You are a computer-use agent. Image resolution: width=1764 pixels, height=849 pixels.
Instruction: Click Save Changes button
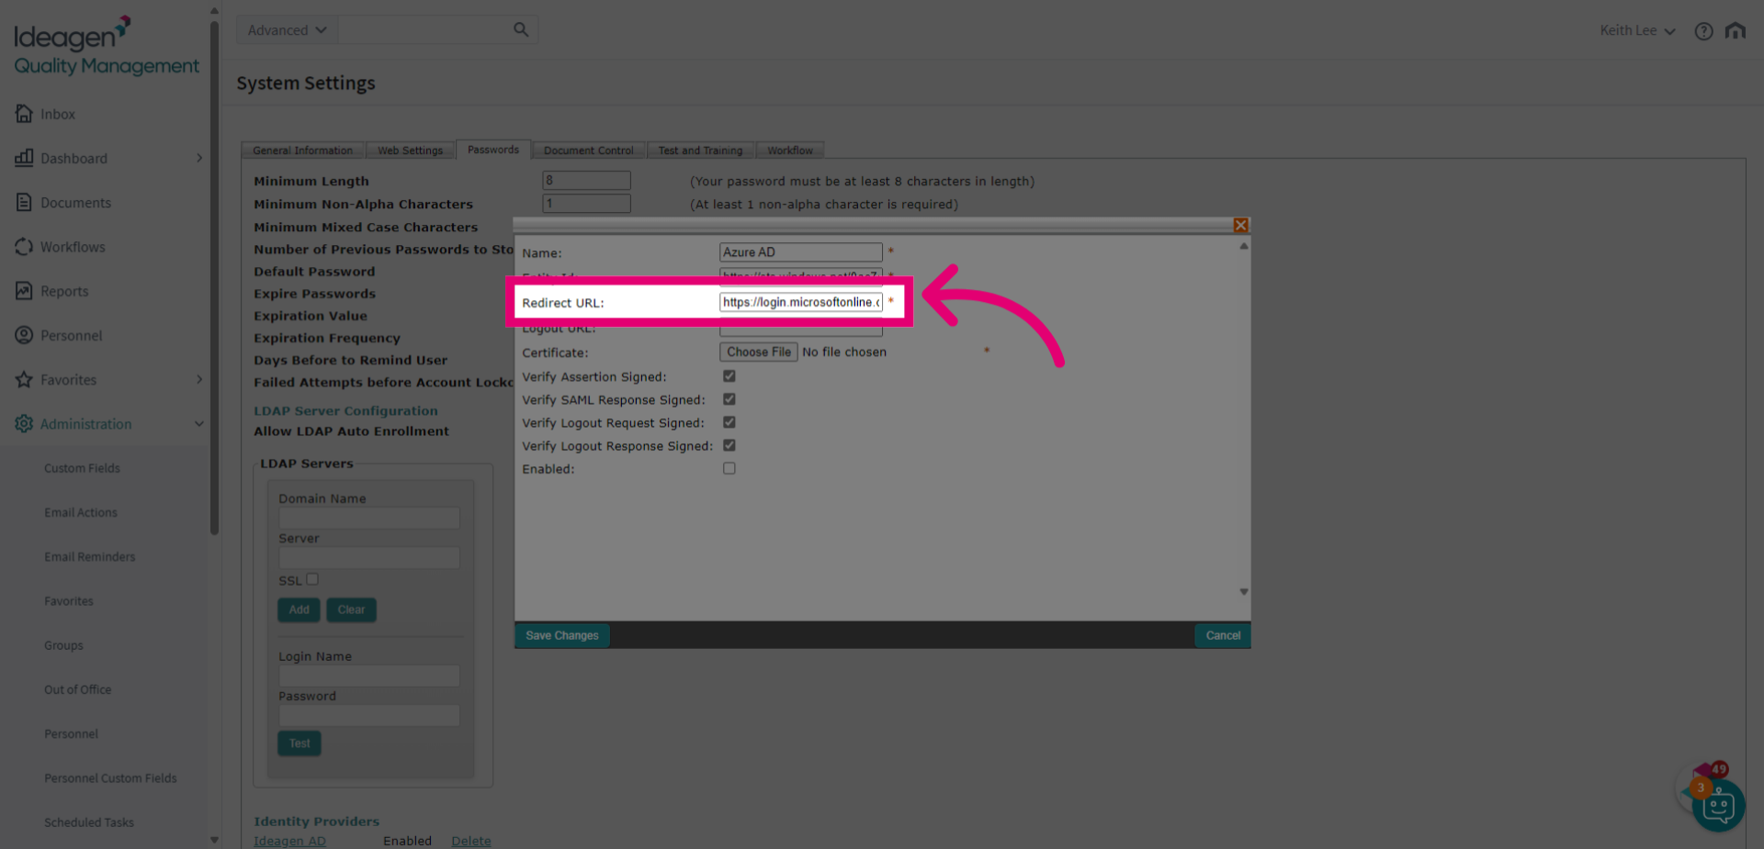pos(562,635)
